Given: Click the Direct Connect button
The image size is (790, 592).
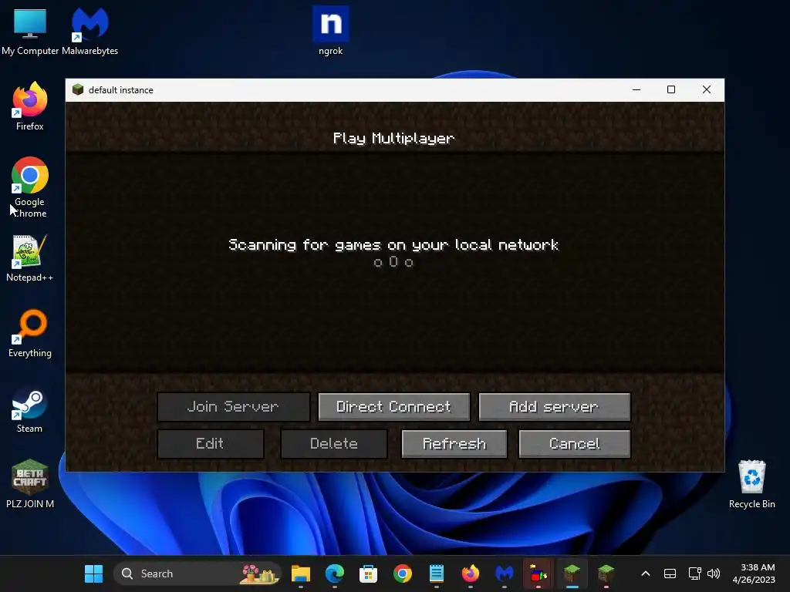Looking at the screenshot, I should (393, 407).
